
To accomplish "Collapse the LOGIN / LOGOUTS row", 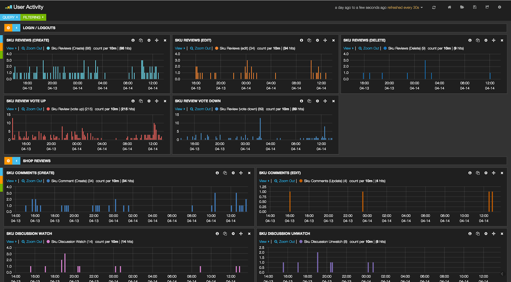I will 16,28.
